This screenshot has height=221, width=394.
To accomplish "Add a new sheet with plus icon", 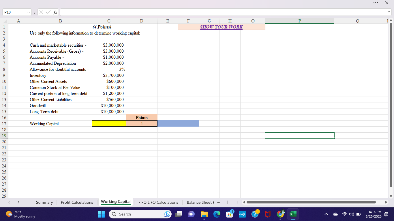I will pos(228,202).
